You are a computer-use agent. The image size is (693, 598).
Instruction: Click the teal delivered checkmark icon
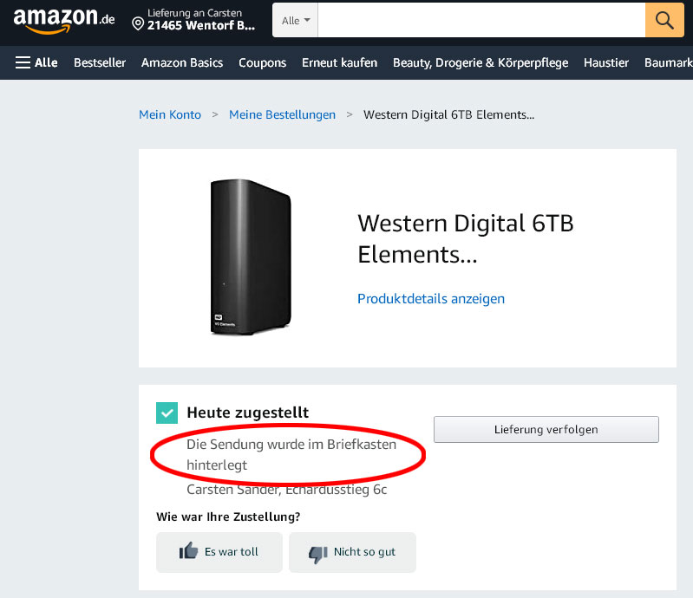pyautogui.click(x=167, y=413)
